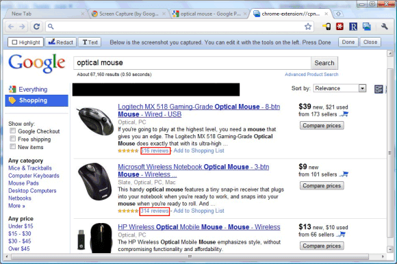The height and width of the screenshot is (264, 397).
Task: Click Microsoft Wireless Notebook mouse thumbnail
Action: (95, 181)
